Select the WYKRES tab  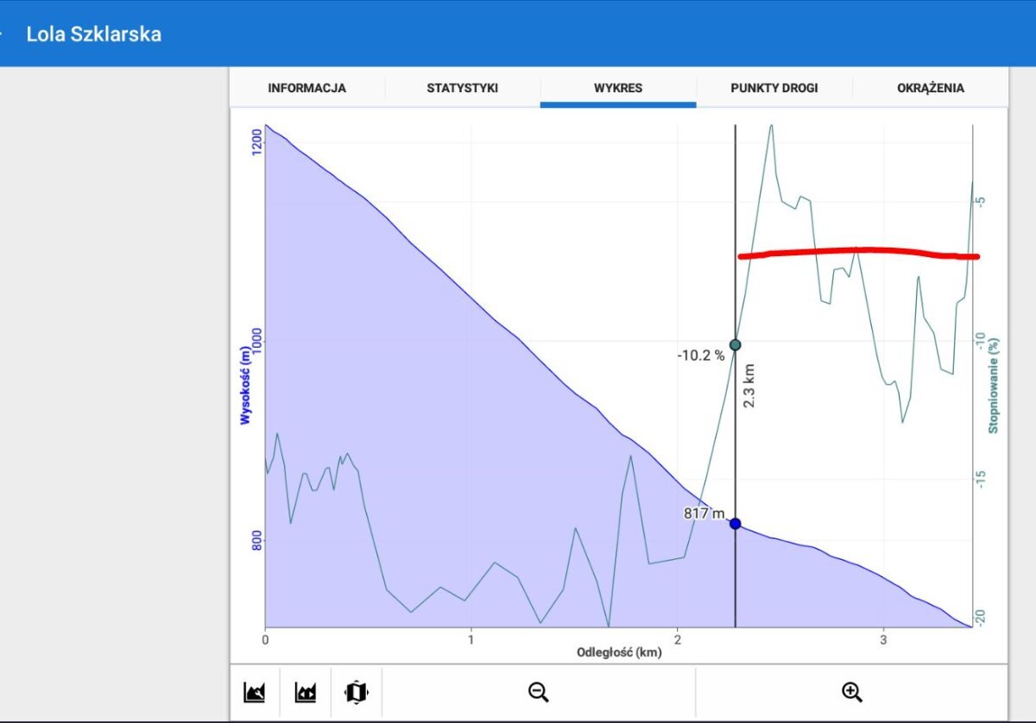point(618,88)
